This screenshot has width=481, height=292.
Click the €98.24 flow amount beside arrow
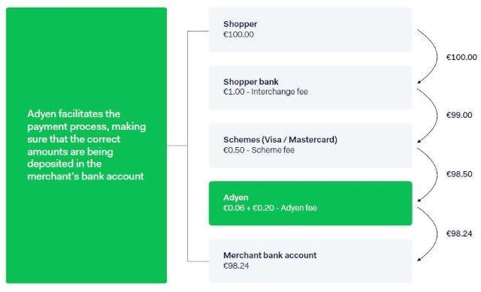point(459,233)
